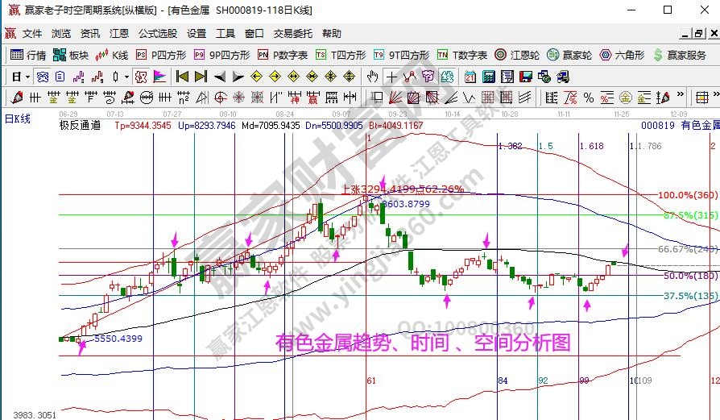Open the 交易委托 menu

(293, 34)
